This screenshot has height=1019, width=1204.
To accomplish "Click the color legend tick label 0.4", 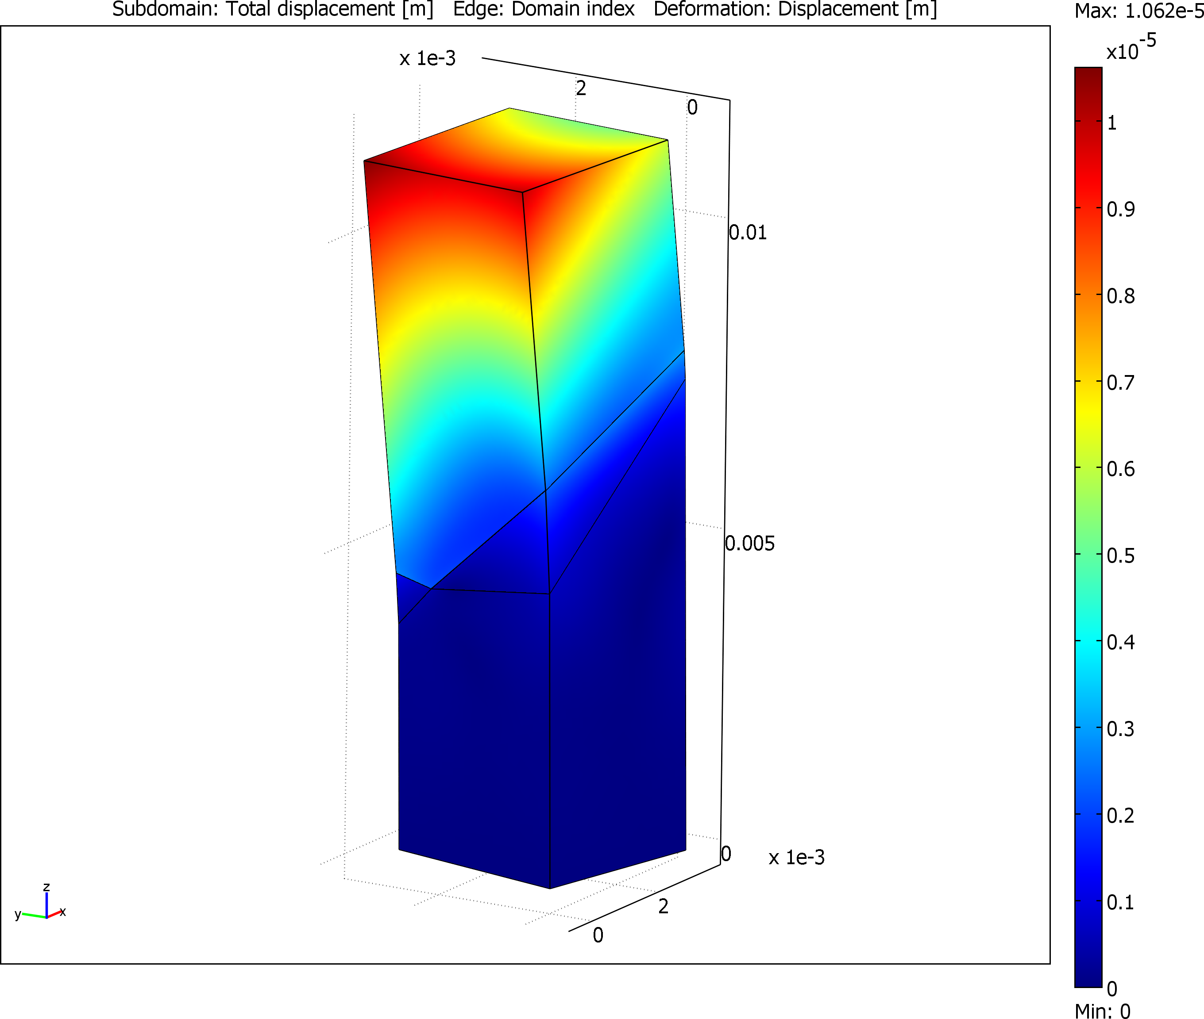I will (1120, 642).
